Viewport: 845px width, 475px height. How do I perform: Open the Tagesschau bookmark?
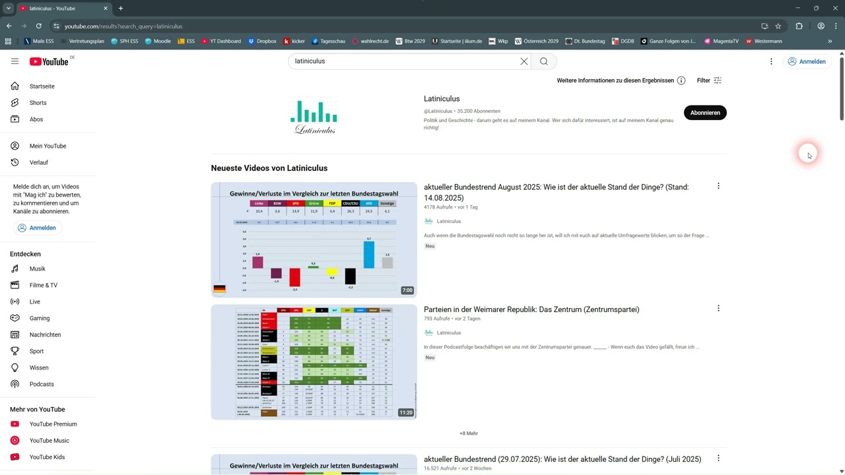pyautogui.click(x=328, y=41)
